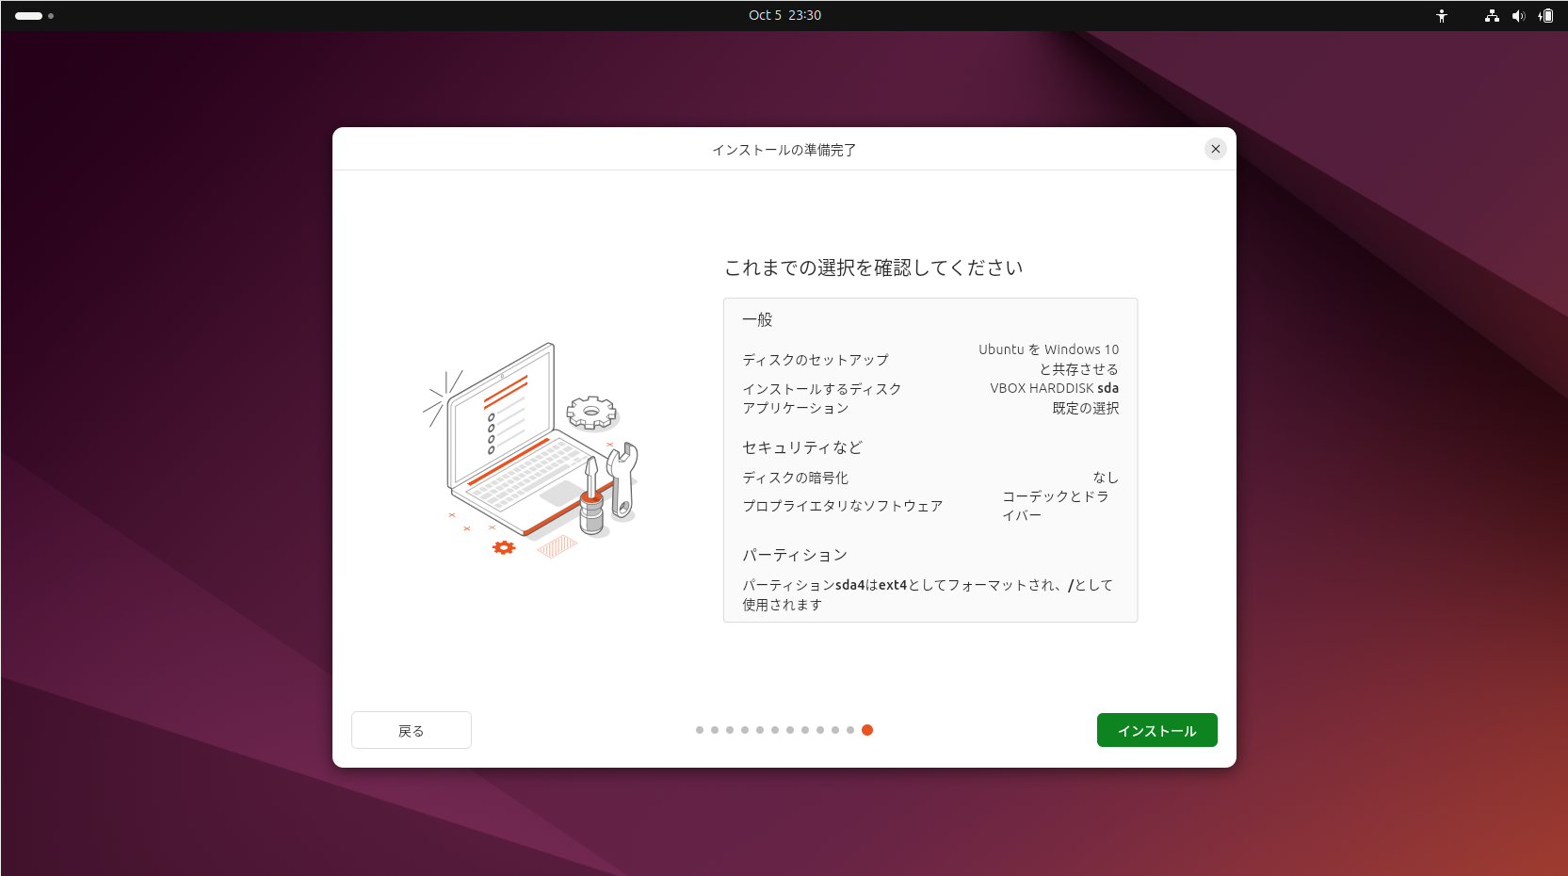Click the wrench in the illustration
Screen dimensions: 1568x876
(x=622, y=480)
